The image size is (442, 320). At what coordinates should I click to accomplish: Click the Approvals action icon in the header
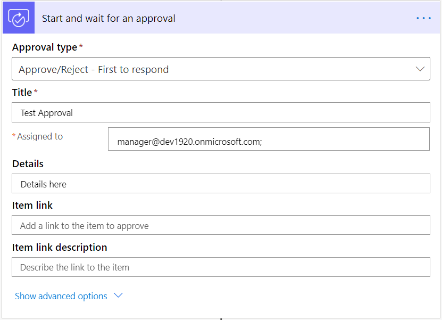[x=18, y=17]
